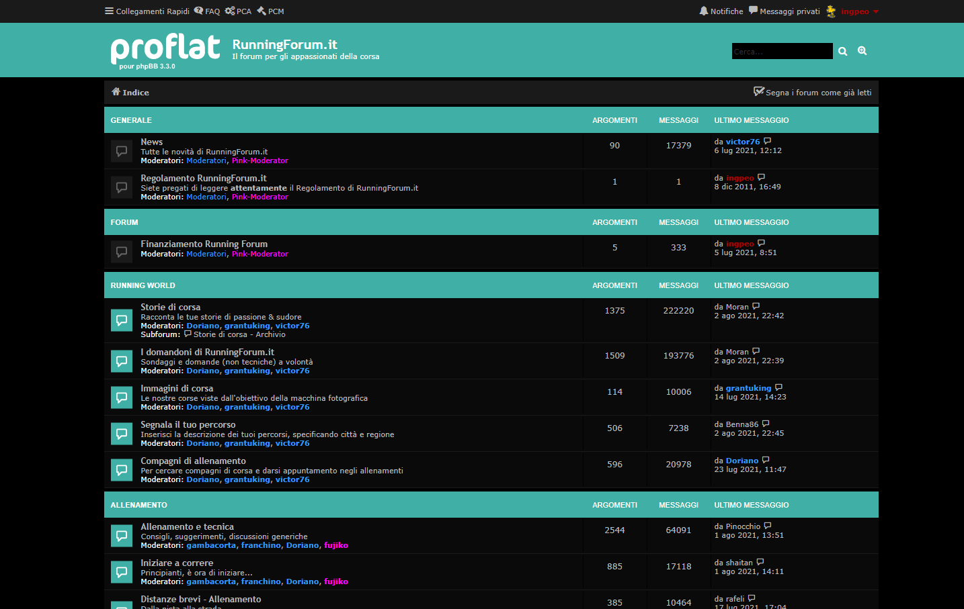Open Immagini di corsa forum
Screen dimensions: 964x609
coord(177,388)
